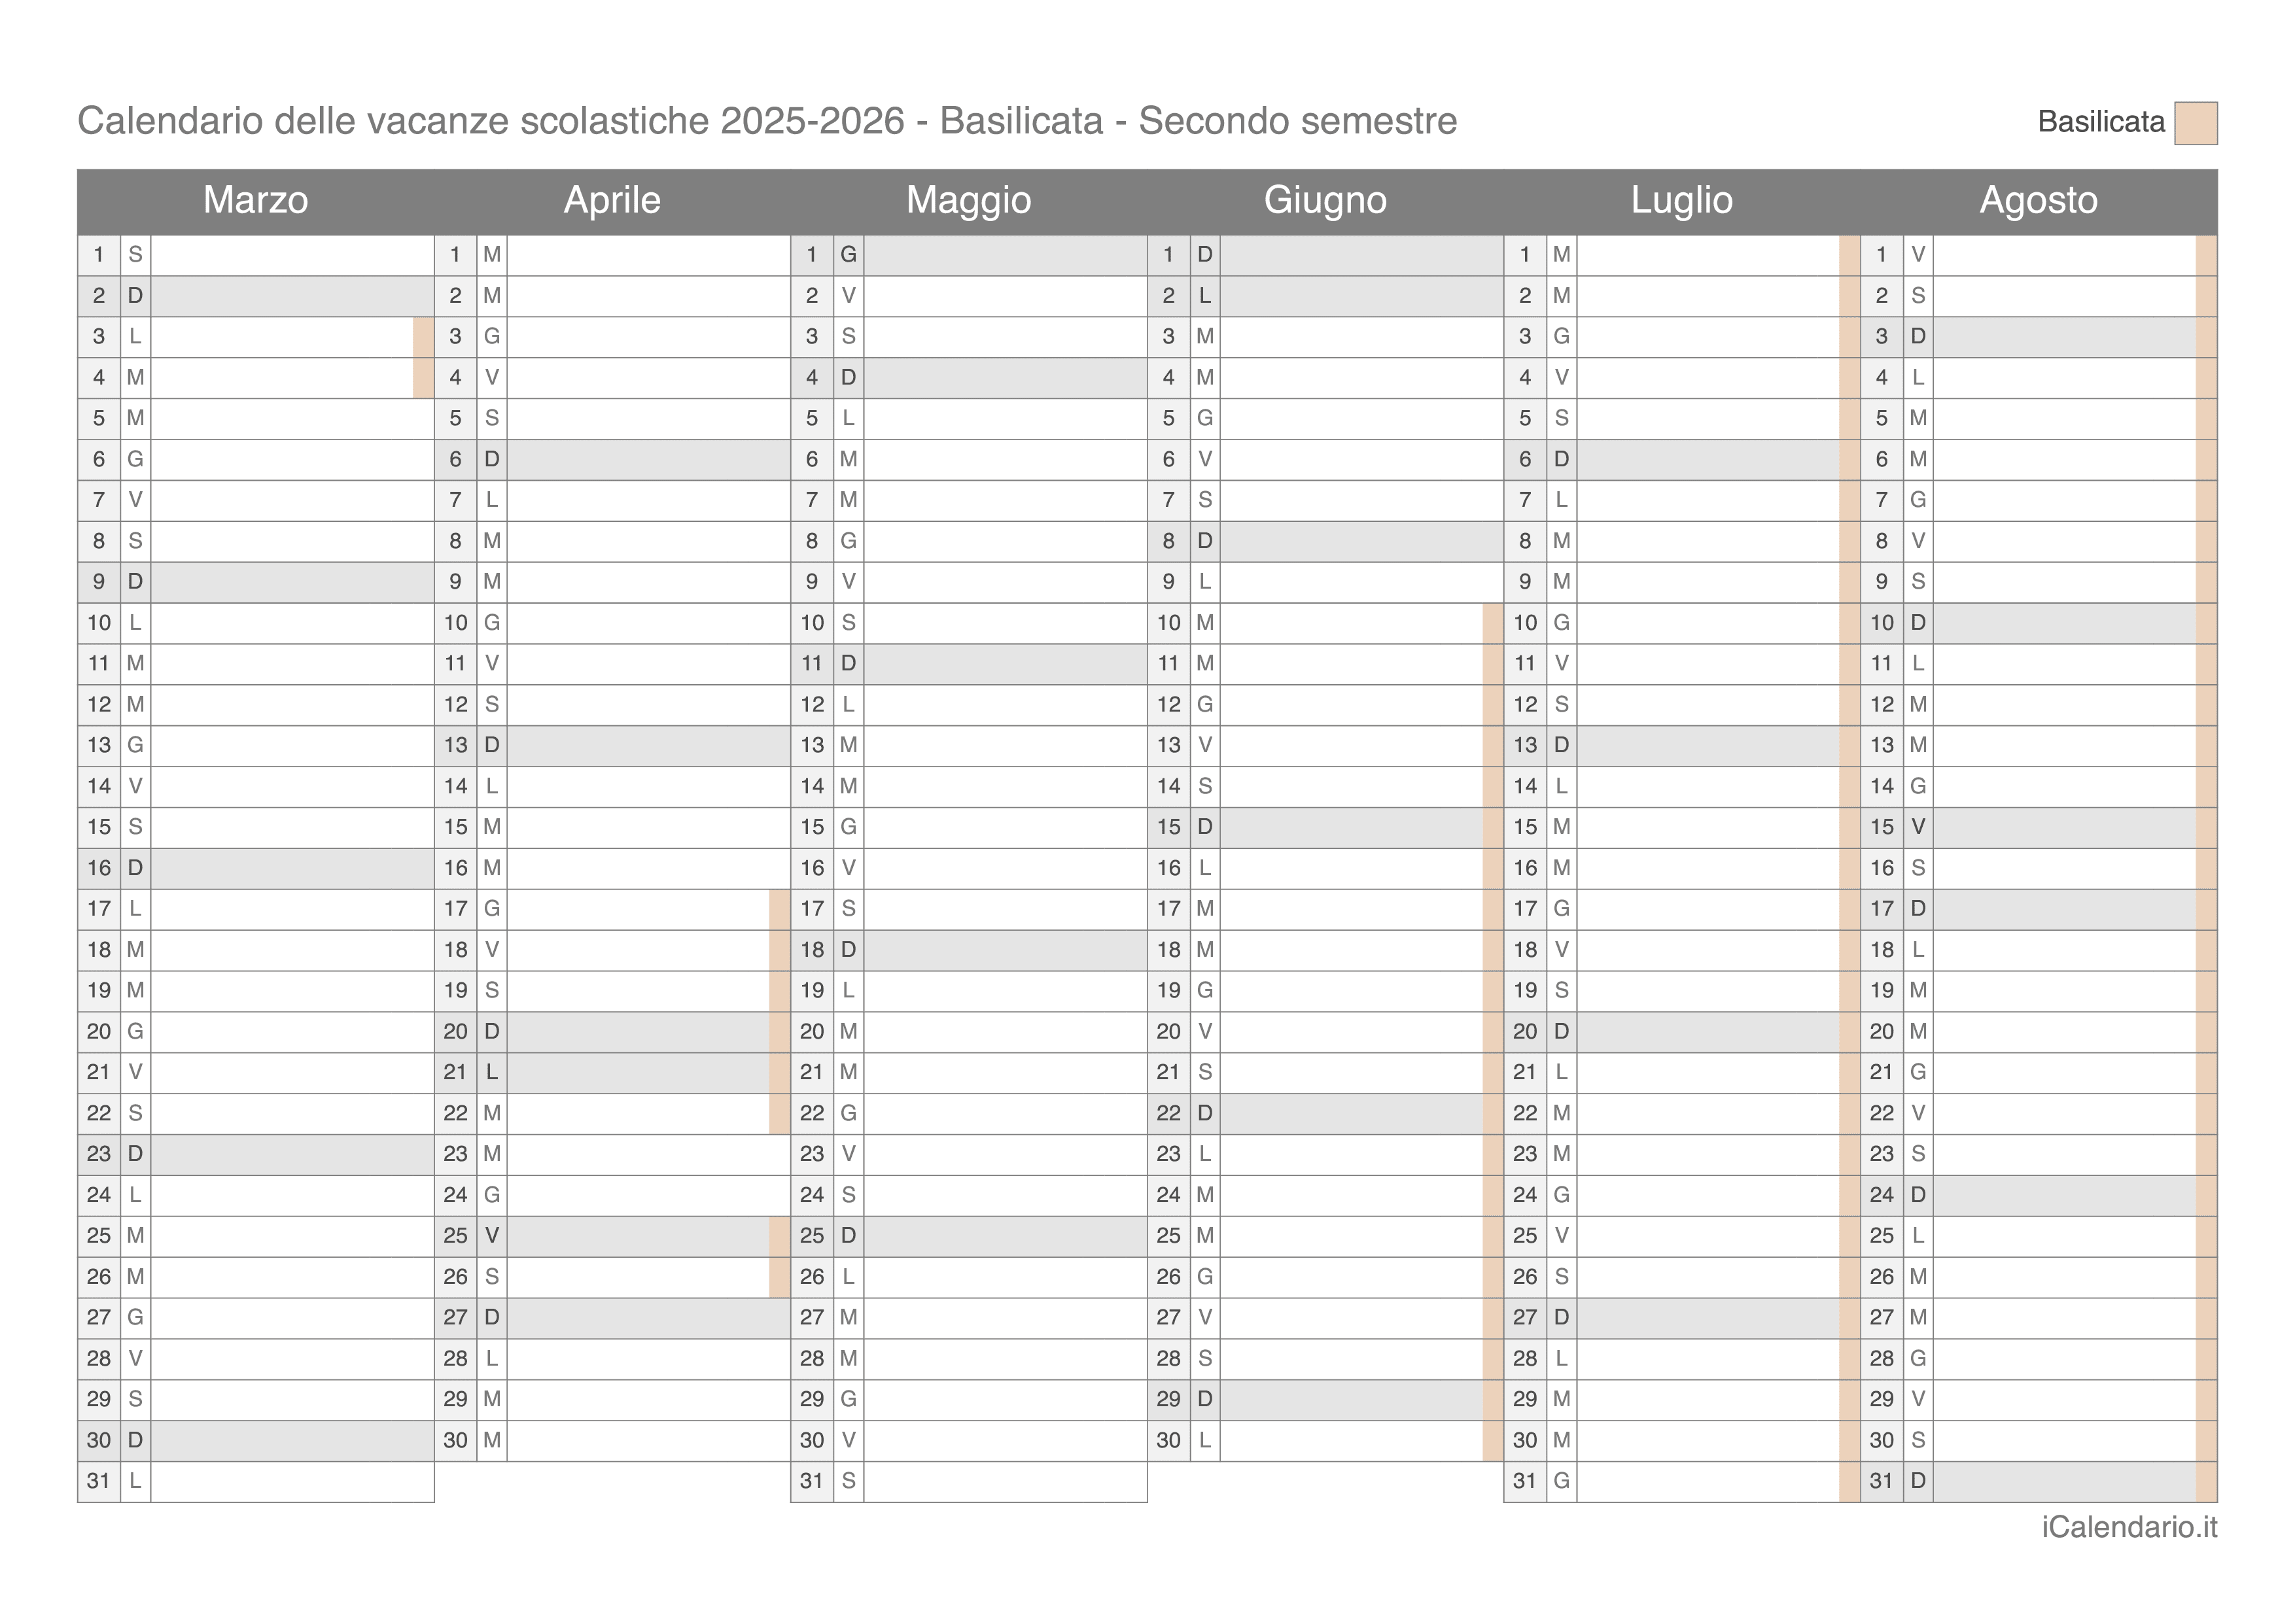Screen dimensions: 2295x1624
Task: Click the calendar title 'Calendario delle vacanze scolastiche'
Action: click(x=393, y=121)
